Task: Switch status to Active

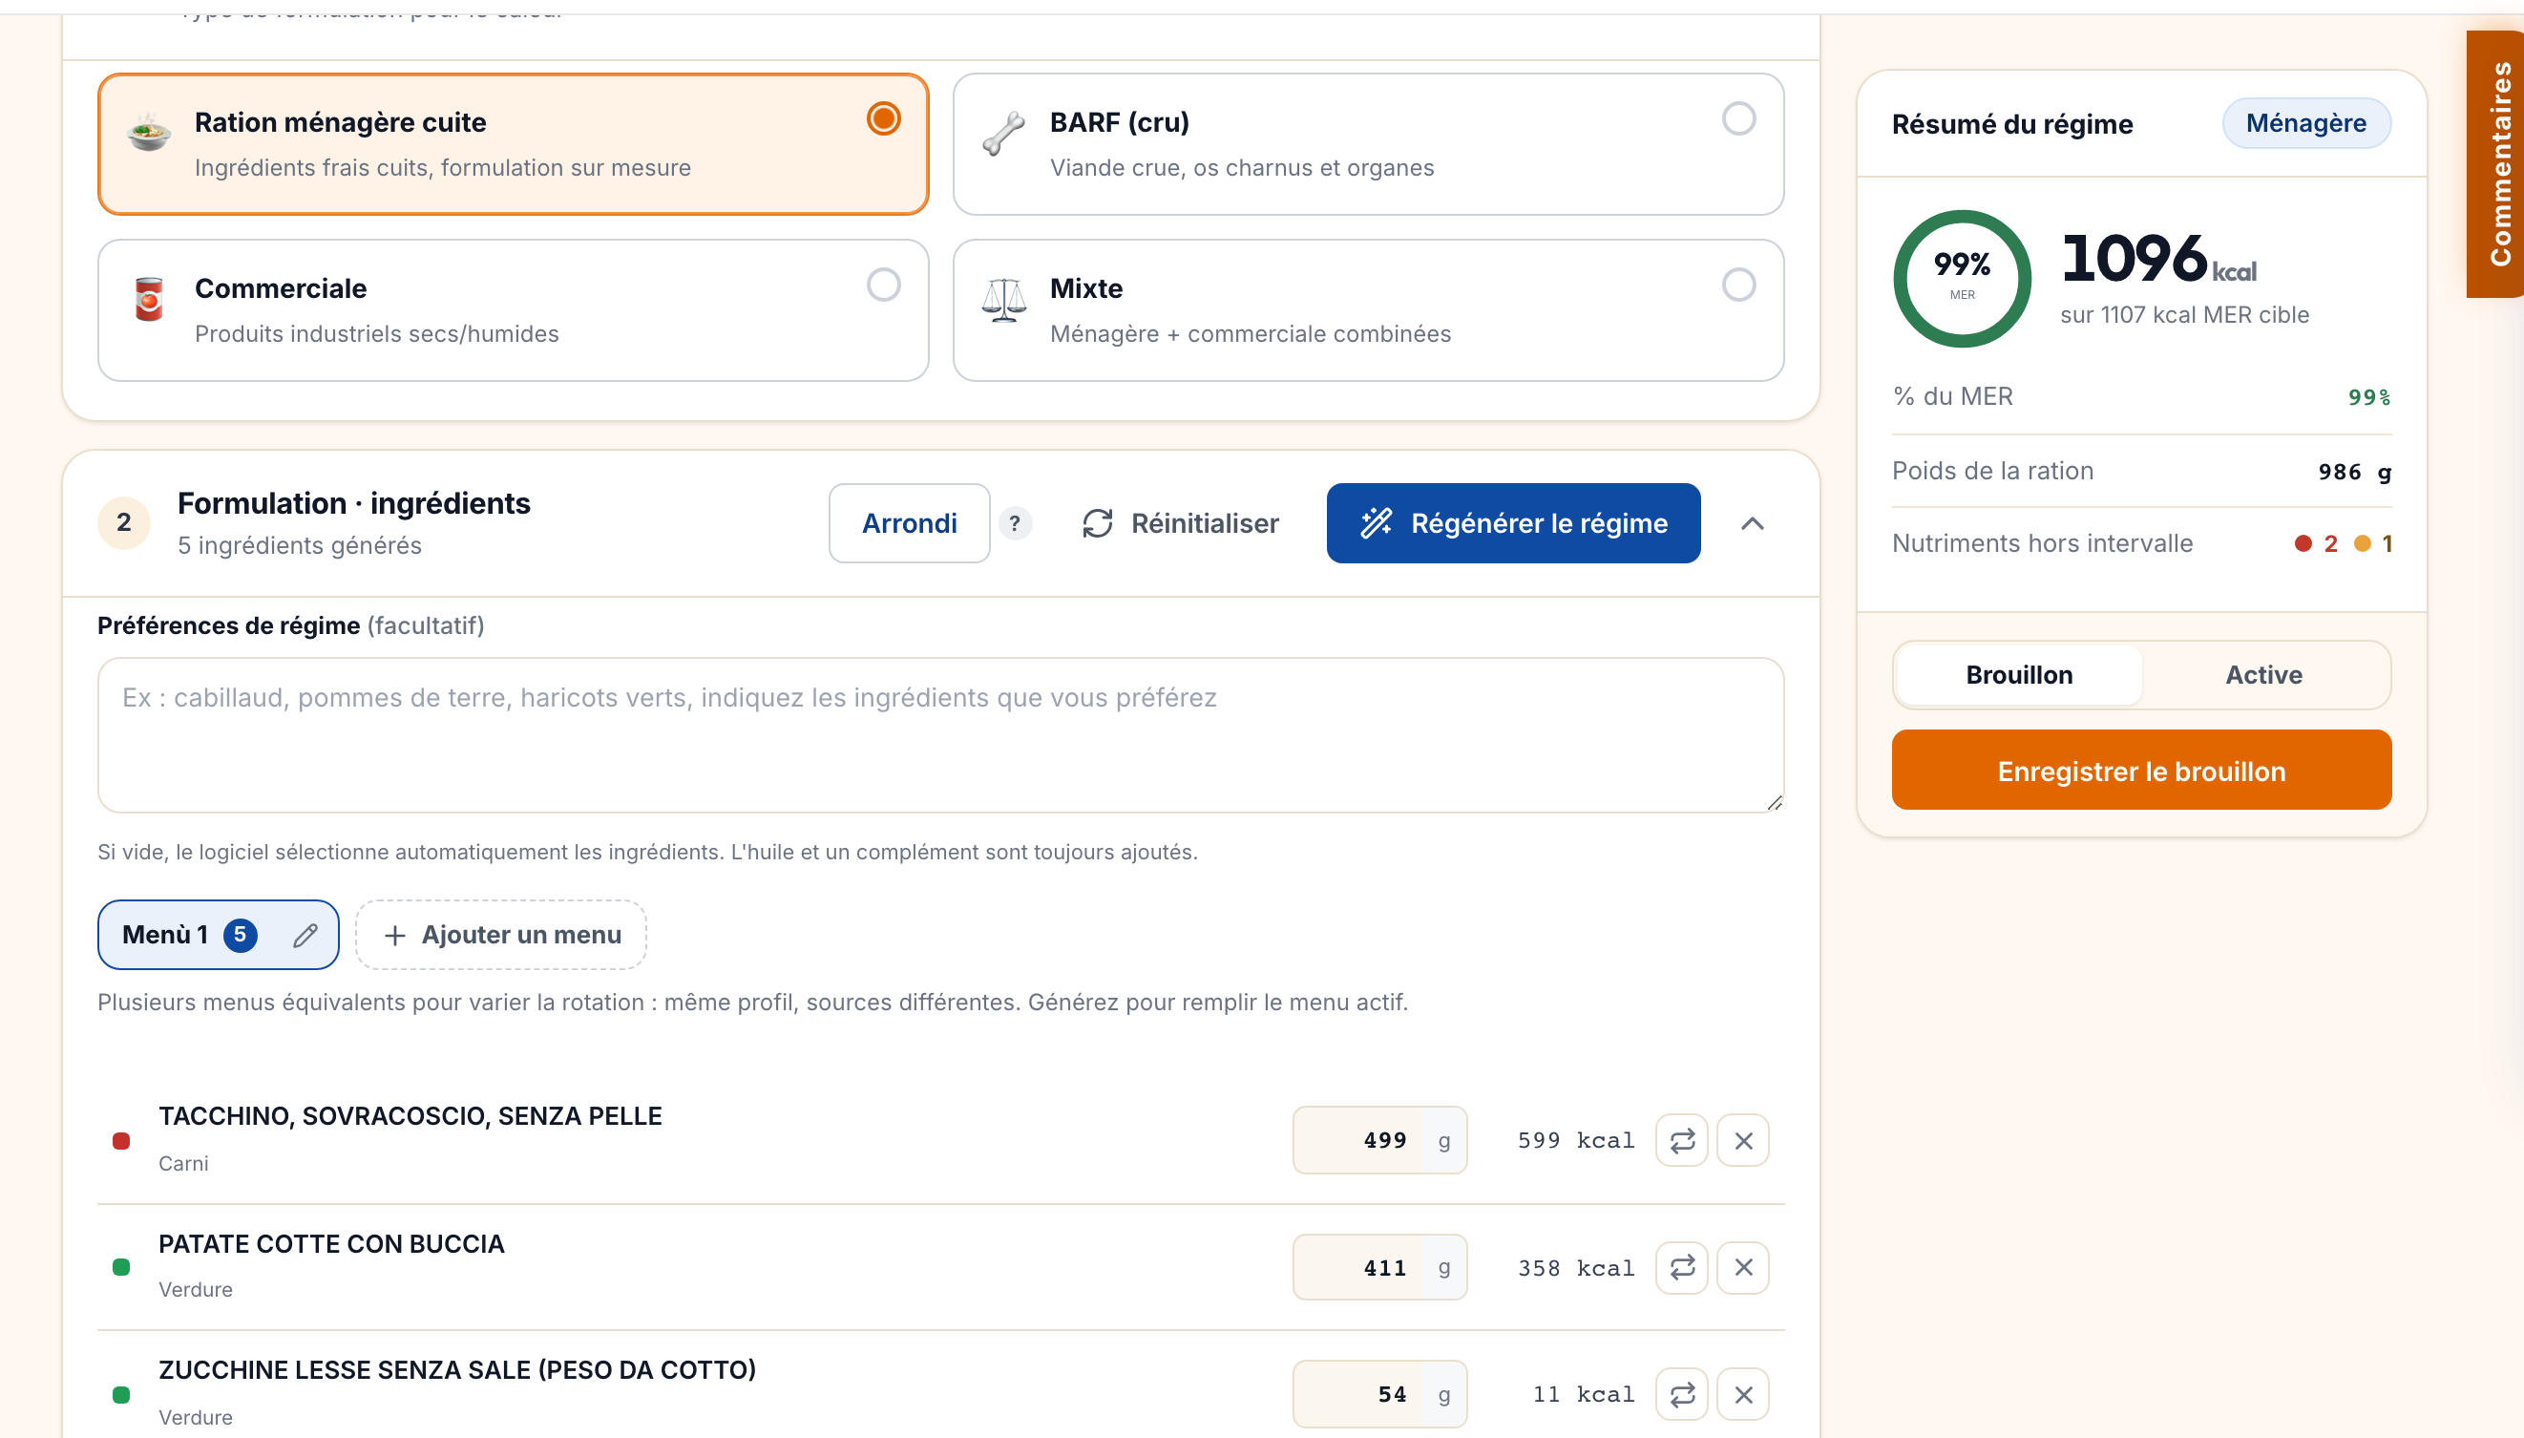Action: pyautogui.click(x=2262, y=674)
